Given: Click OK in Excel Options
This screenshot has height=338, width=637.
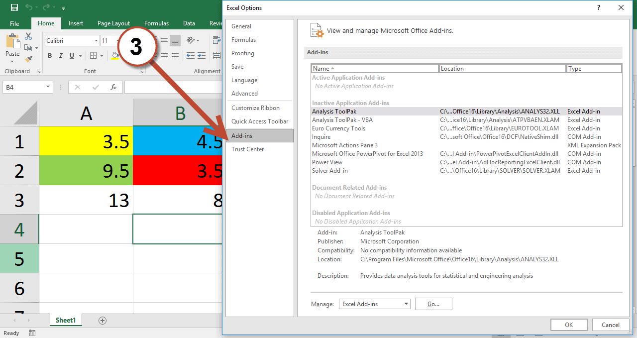Looking at the screenshot, I should tap(569, 325).
